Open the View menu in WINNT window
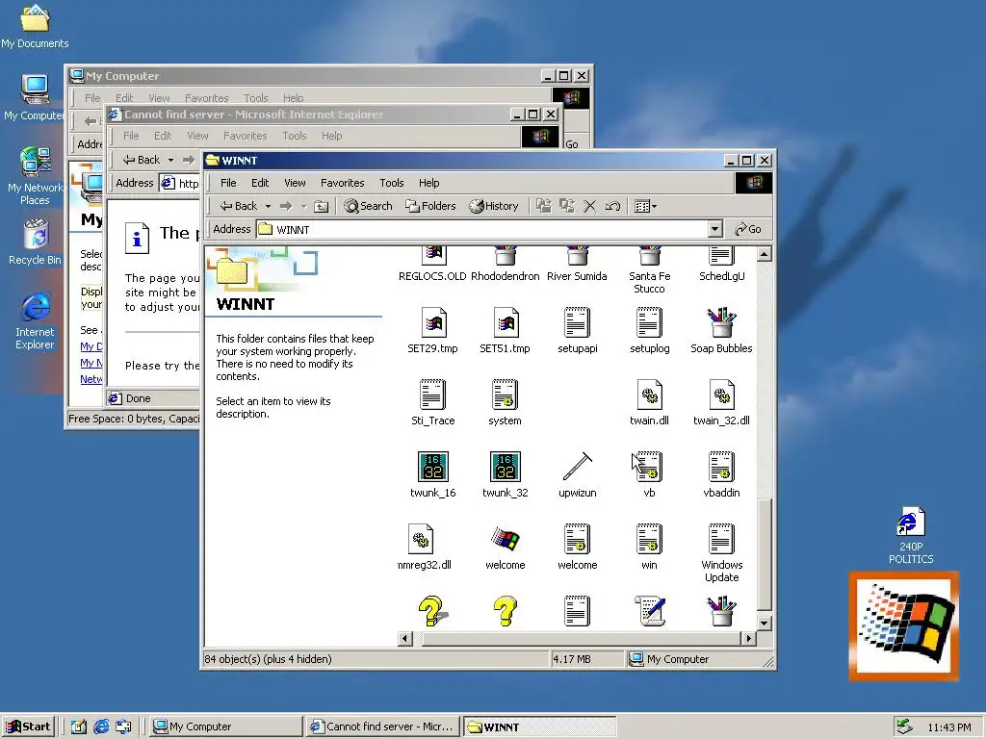The height and width of the screenshot is (739, 986). (x=295, y=183)
